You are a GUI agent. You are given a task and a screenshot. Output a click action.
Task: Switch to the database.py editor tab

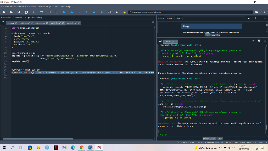(40, 23)
